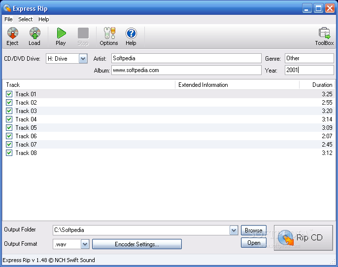This screenshot has width=338, height=267.
Task: Open the ToolBox icon
Action: pyautogui.click(x=324, y=33)
